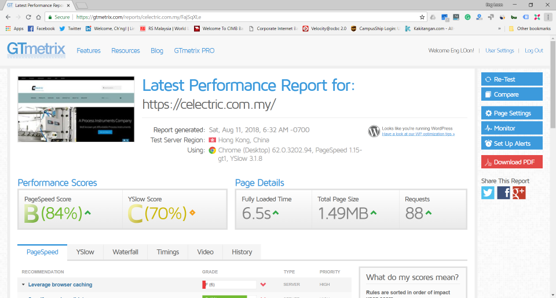Image resolution: width=556 pixels, height=298 pixels.
Task: Go back to the previous page
Action: click(x=8, y=17)
